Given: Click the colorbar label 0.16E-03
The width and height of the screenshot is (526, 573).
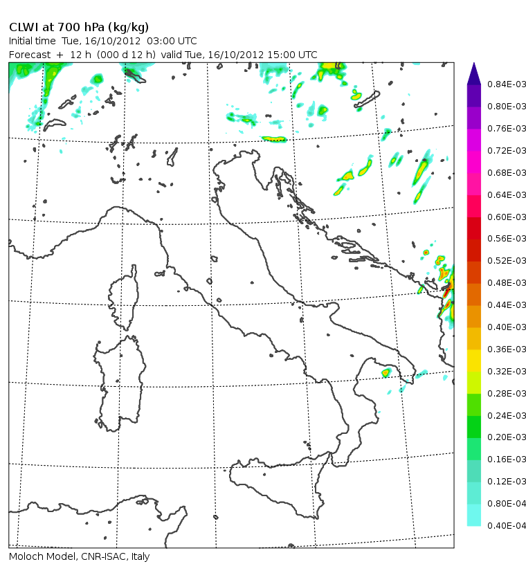Looking at the screenshot, I should pos(507,459).
